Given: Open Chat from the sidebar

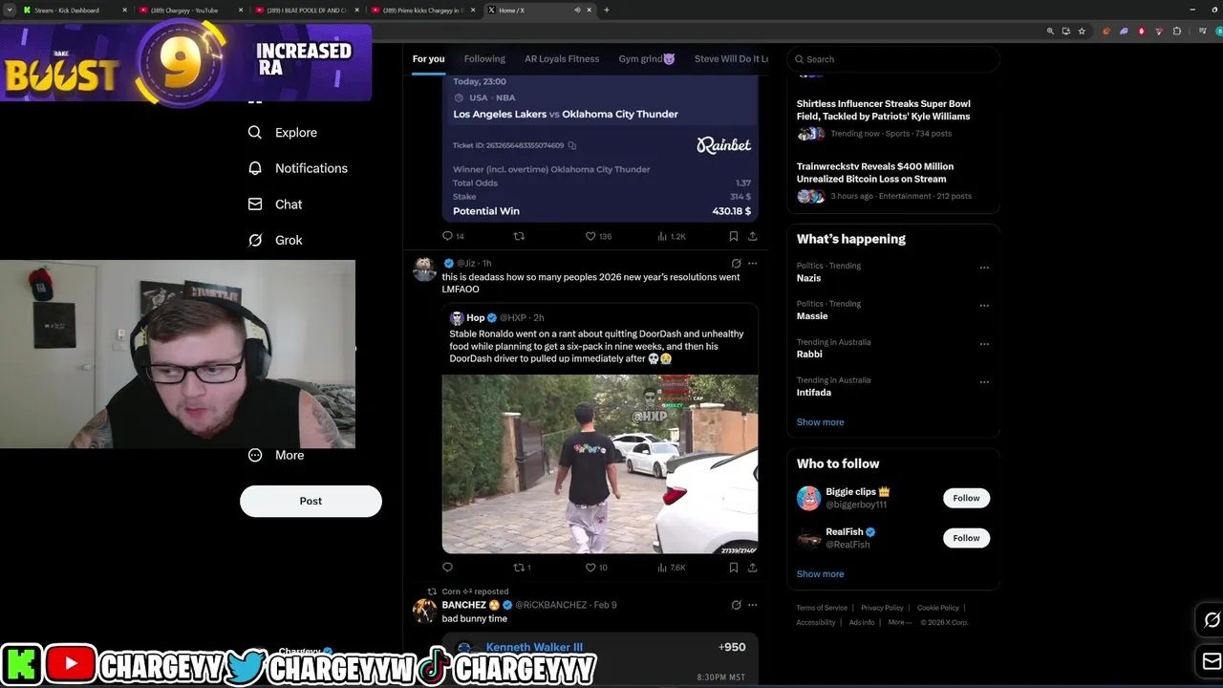Looking at the screenshot, I should coord(275,204).
